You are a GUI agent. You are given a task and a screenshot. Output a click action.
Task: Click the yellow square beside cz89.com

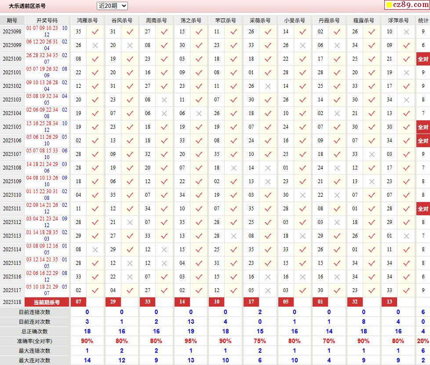coord(389,5)
